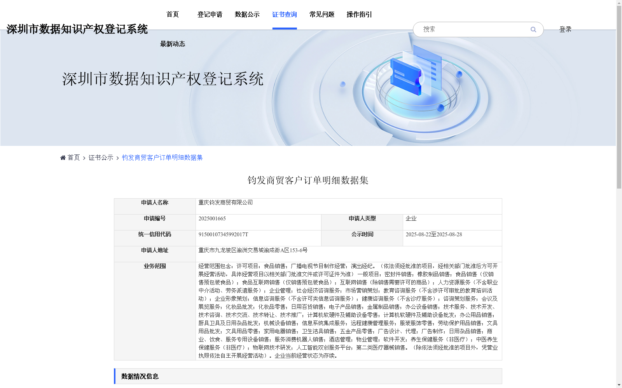The height and width of the screenshot is (388, 622).
Task: Click the scrollbar up arrow
Action: coord(619,3)
